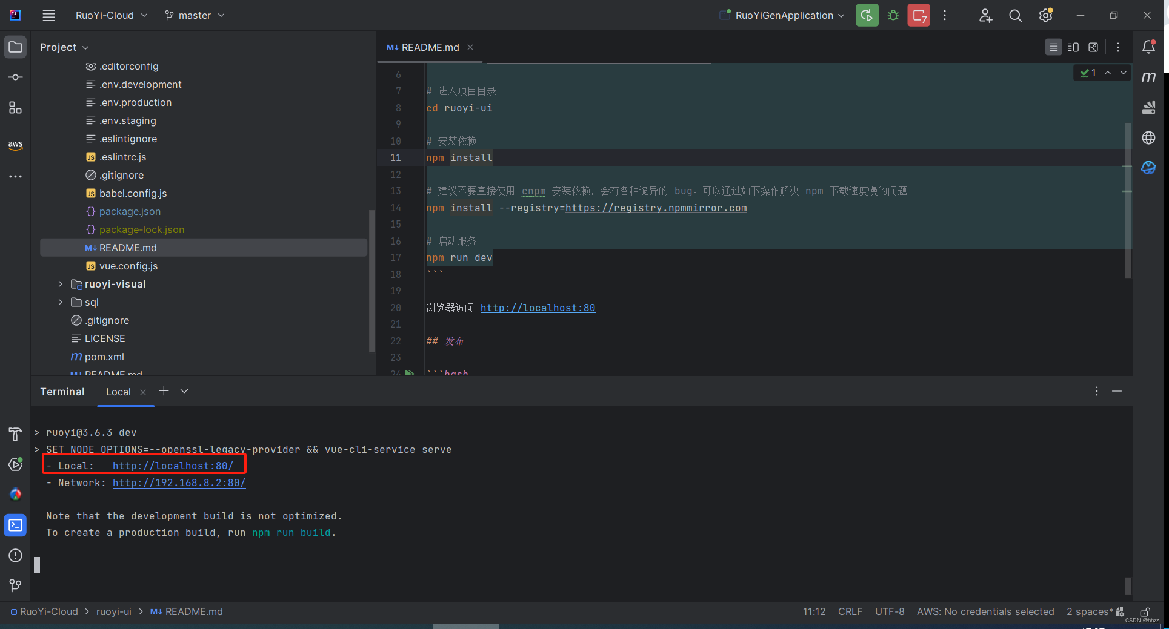This screenshot has height=629, width=1169.
Task: Show more tool windows ellipsis
Action: [x=15, y=176]
